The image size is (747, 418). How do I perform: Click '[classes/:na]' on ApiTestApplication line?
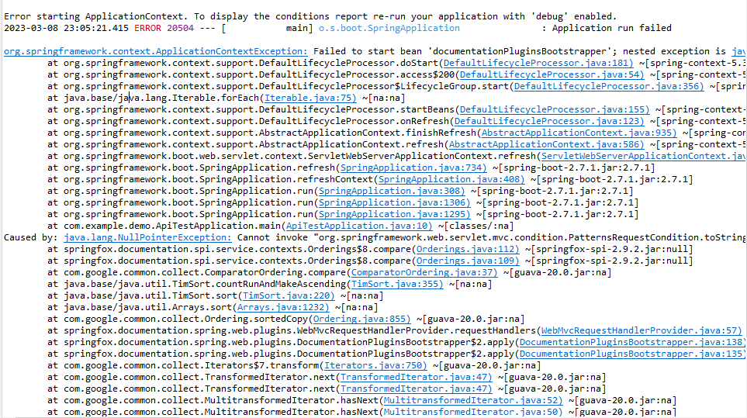coord(479,226)
